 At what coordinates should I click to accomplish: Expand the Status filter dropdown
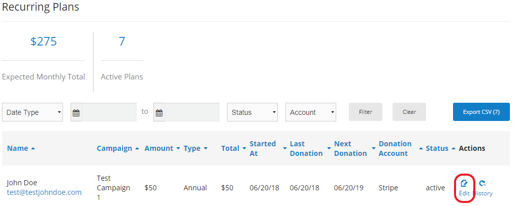[252, 112]
